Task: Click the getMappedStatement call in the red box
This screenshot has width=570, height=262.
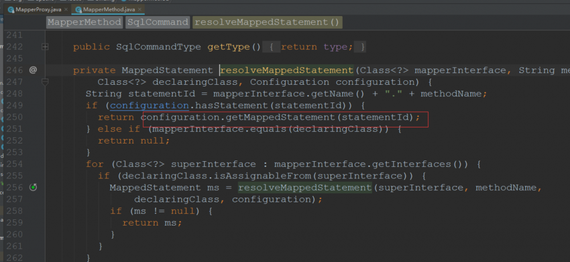Action: (x=280, y=117)
